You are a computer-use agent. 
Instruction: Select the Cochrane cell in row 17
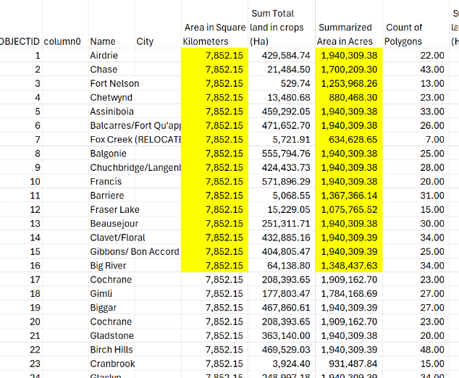pos(111,280)
